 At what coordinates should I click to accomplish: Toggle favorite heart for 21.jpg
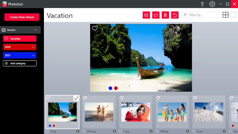pos(120,131)
